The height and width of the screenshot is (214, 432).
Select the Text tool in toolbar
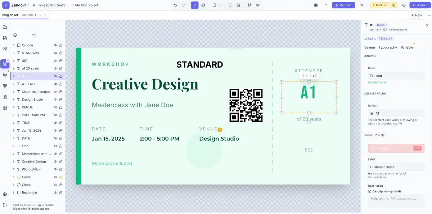coord(230,5)
